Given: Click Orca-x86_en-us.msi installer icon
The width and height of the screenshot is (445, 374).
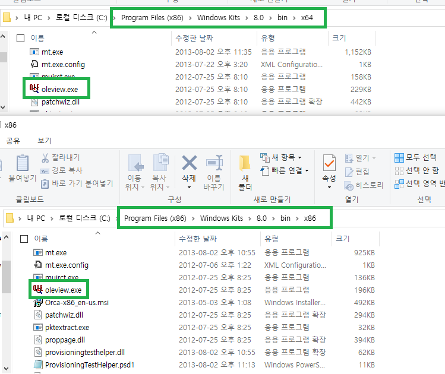Looking at the screenshot, I should pos(38,303).
